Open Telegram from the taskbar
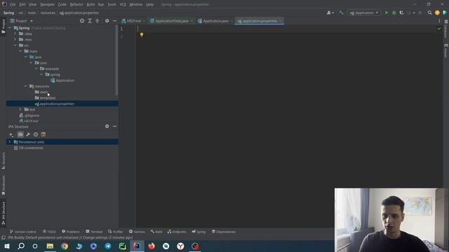The height and width of the screenshot is (252, 449). [108, 246]
